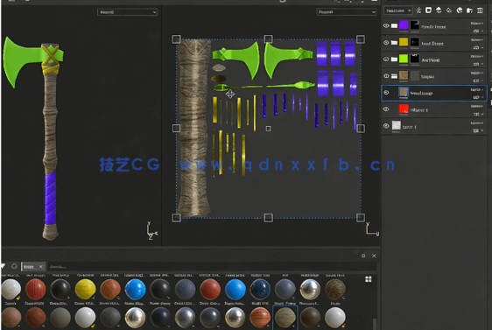Click the shelf search field

212,267
